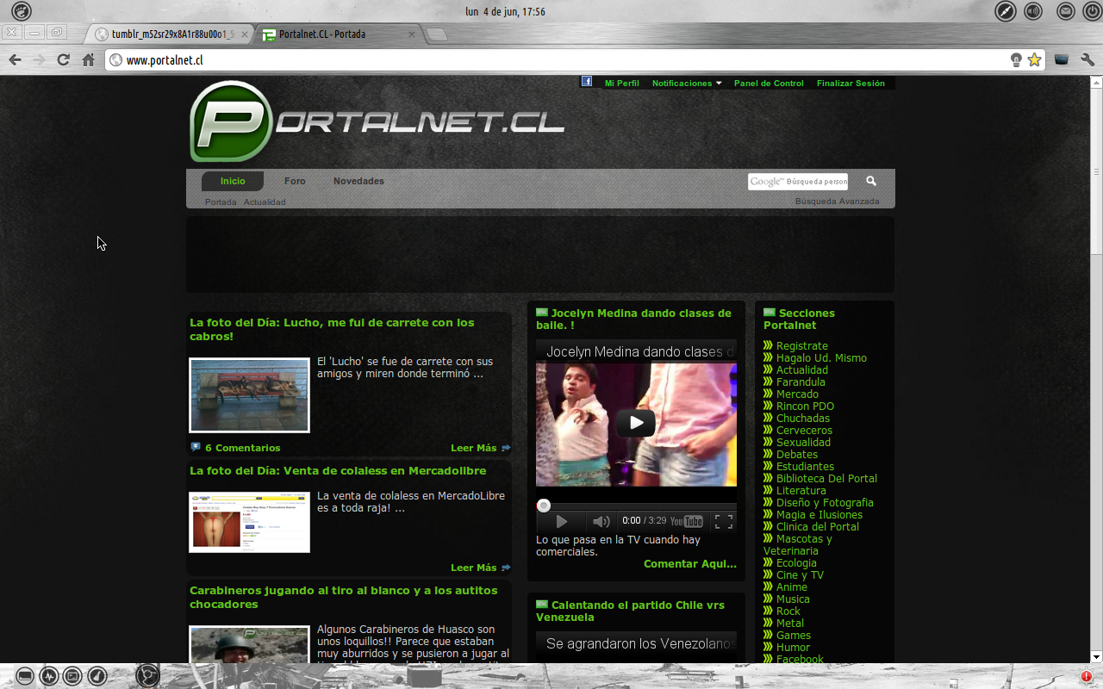Click the dark extension icon beside the wrench
The height and width of the screenshot is (689, 1103).
pyautogui.click(x=1062, y=59)
